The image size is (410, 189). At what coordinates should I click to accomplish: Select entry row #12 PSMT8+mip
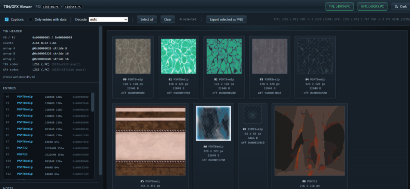pyautogui.click(x=47, y=173)
